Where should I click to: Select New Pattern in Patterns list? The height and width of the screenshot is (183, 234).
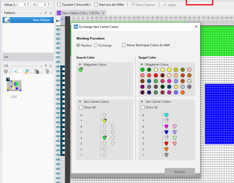pos(41,20)
